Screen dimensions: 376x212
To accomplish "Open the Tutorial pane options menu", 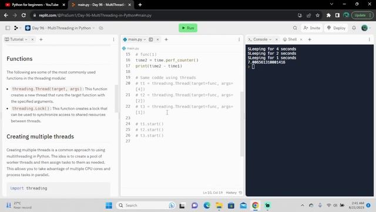I will (113, 39).
